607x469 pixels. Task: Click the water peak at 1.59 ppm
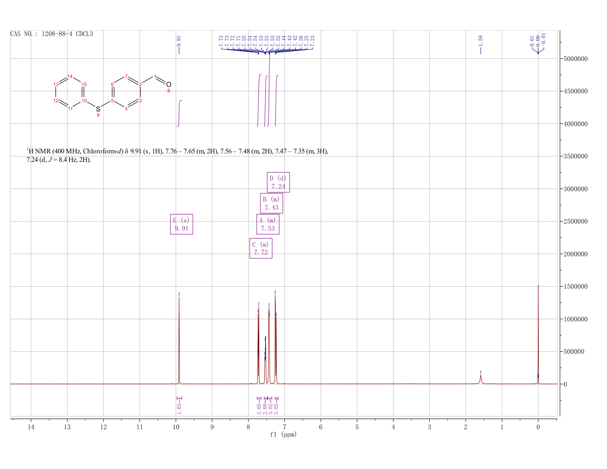click(x=480, y=379)
